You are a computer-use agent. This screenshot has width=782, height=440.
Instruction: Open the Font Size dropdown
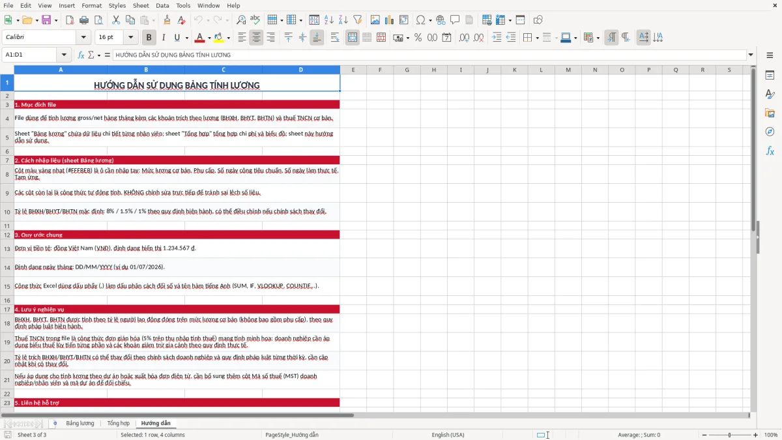131,37
